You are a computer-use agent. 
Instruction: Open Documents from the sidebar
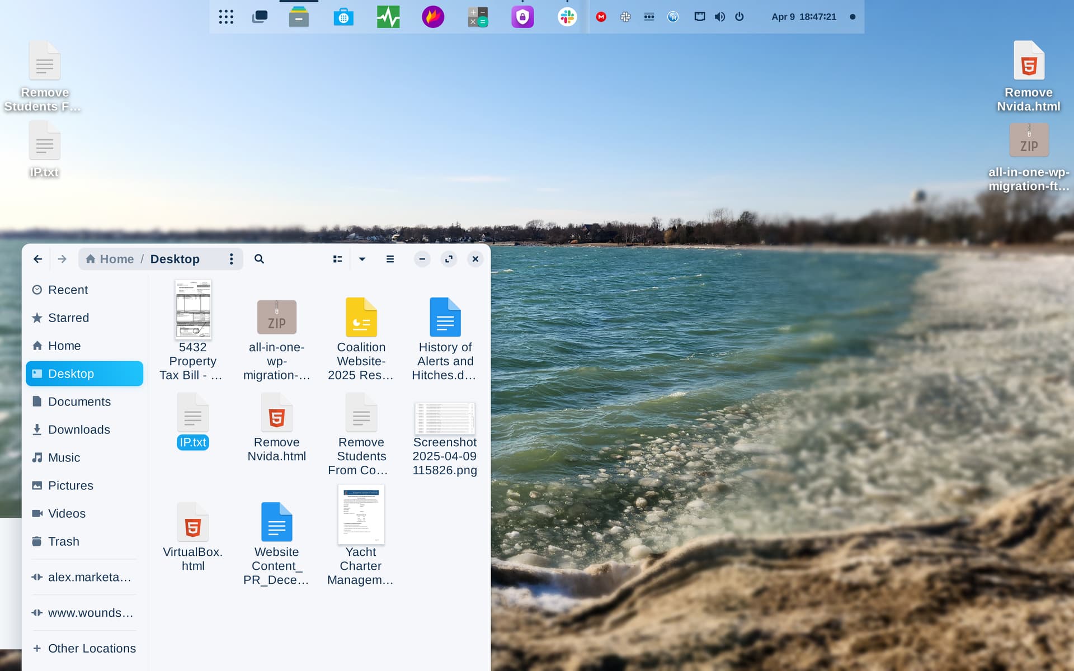coord(84,401)
